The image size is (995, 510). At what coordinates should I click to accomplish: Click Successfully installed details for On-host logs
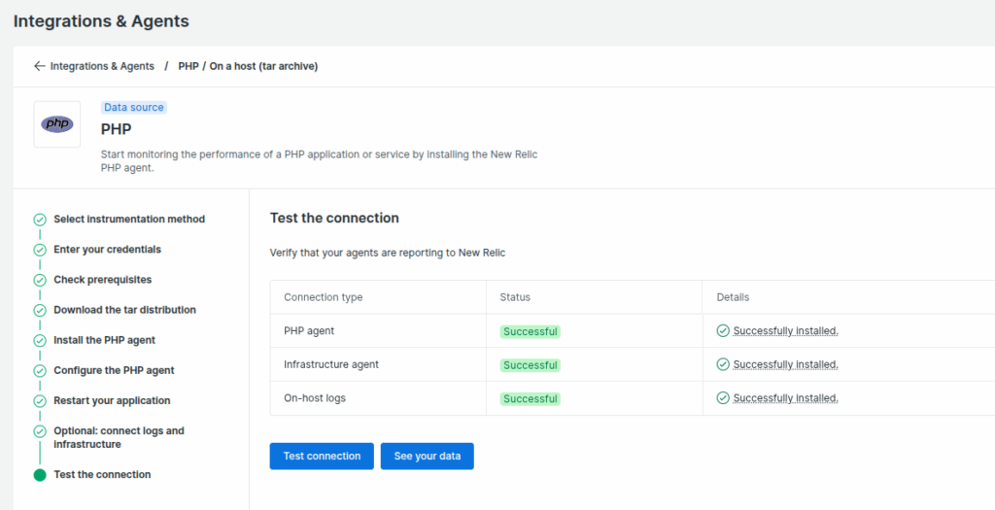[x=785, y=397]
